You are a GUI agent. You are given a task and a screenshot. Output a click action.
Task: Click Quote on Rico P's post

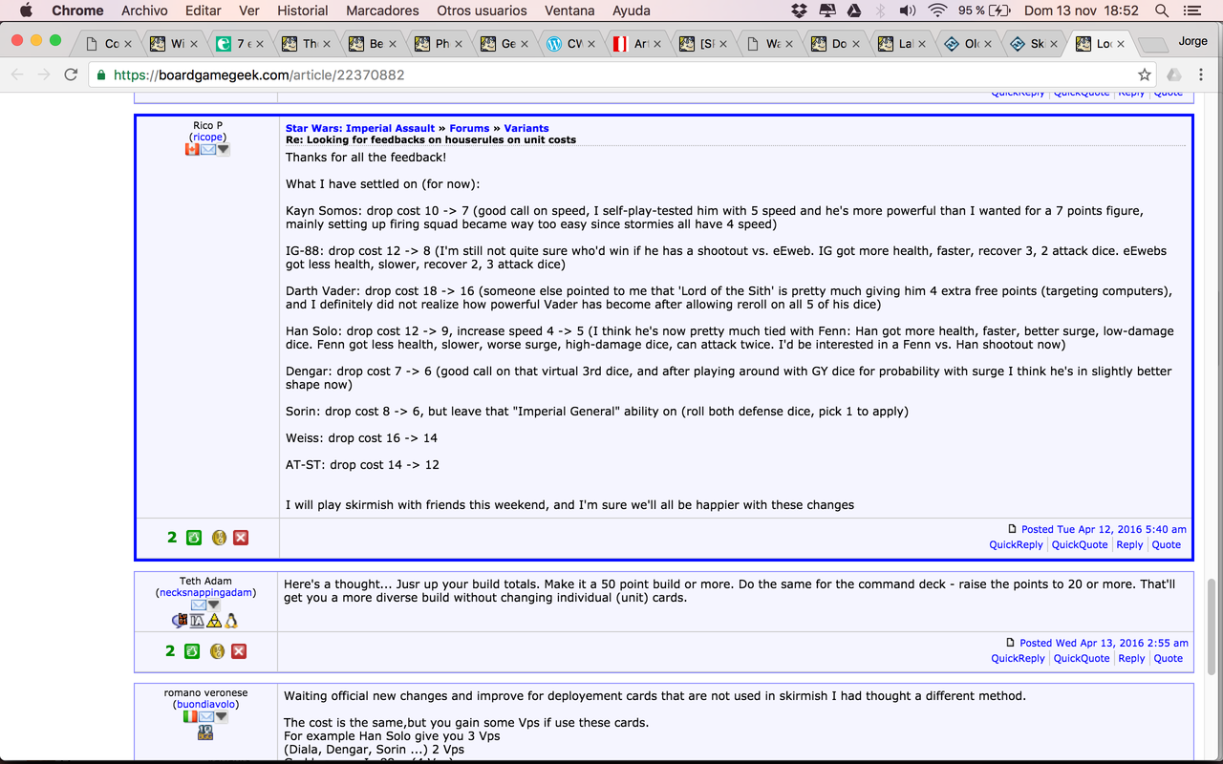click(x=1167, y=544)
